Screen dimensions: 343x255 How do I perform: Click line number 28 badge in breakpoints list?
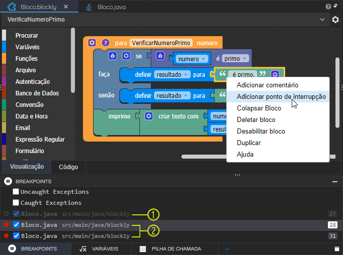[332, 225]
